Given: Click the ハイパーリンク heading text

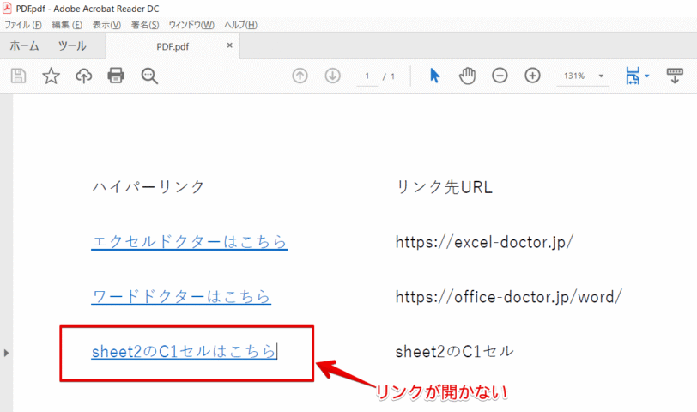Looking at the screenshot, I should pos(148,186).
